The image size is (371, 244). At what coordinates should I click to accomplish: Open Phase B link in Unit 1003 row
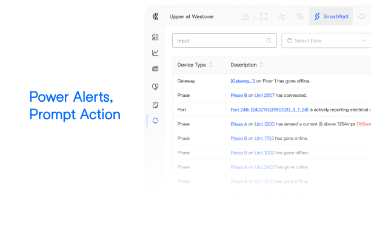(x=239, y=153)
